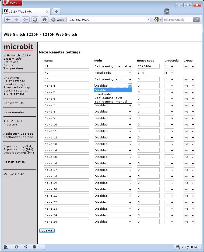
Task: Open the Nexa 10 mode dropdown
Action: 113,125
